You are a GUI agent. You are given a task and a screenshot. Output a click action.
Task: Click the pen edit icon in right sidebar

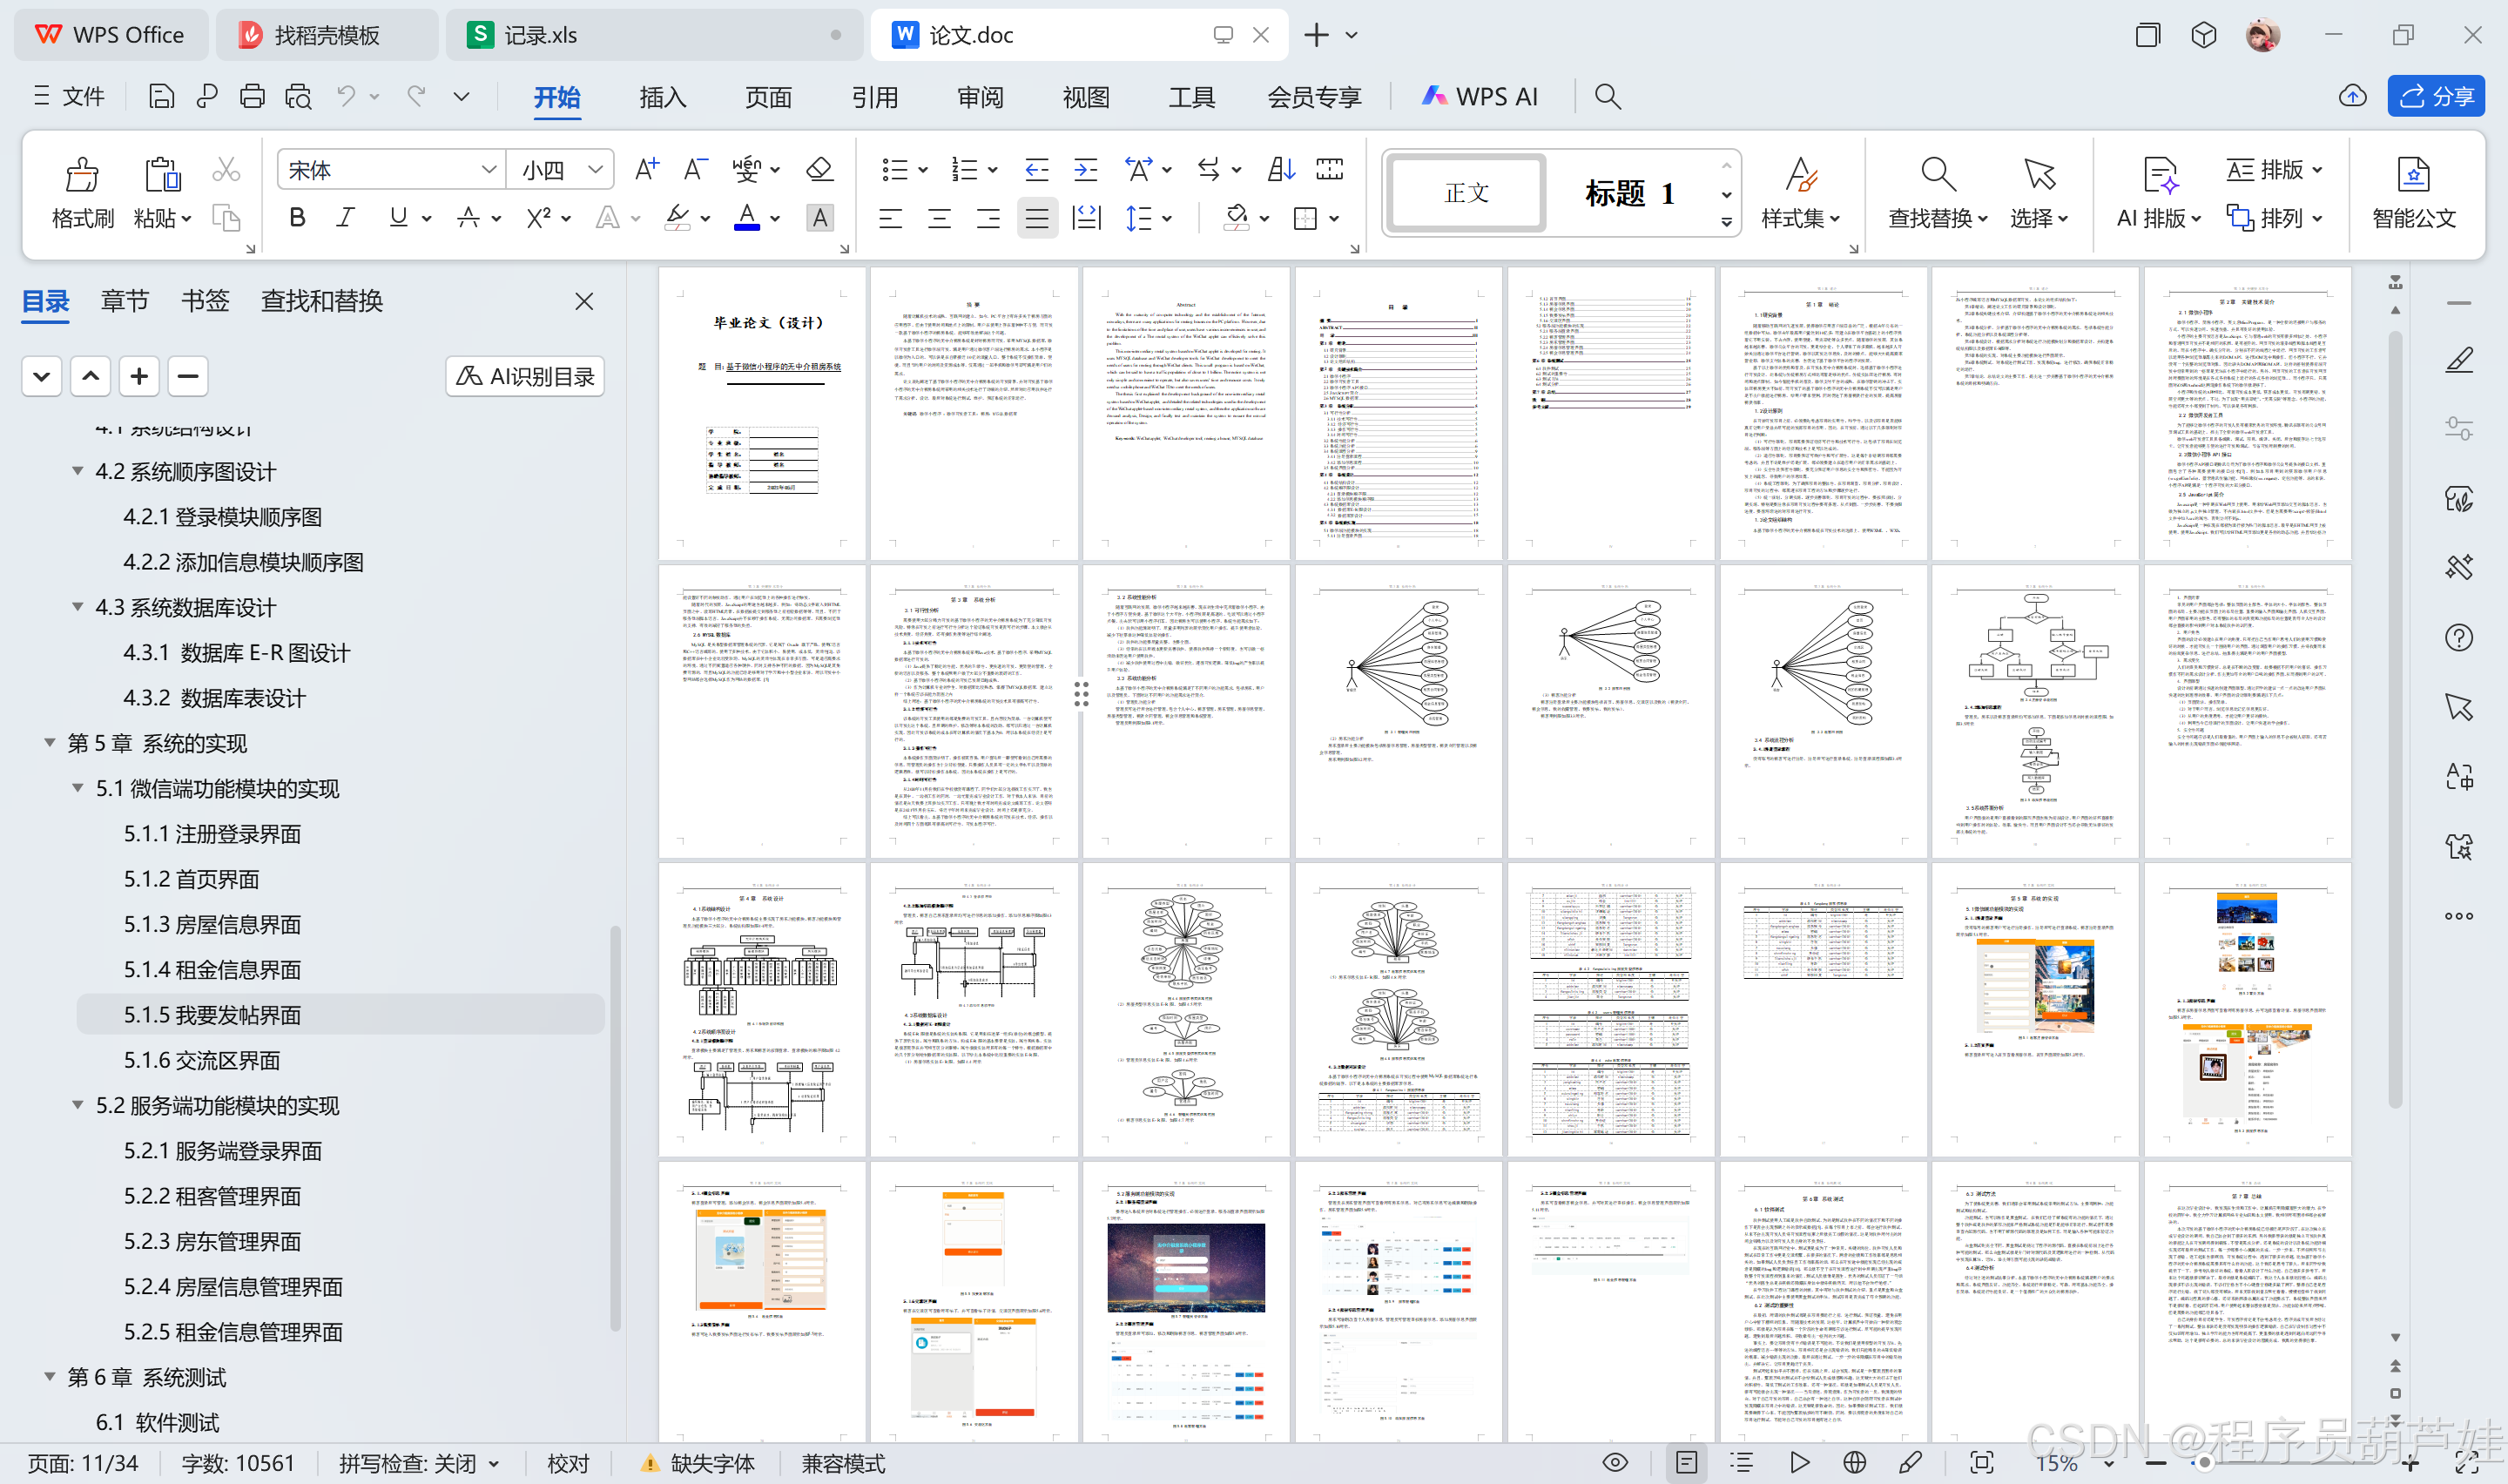coord(2459,360)
